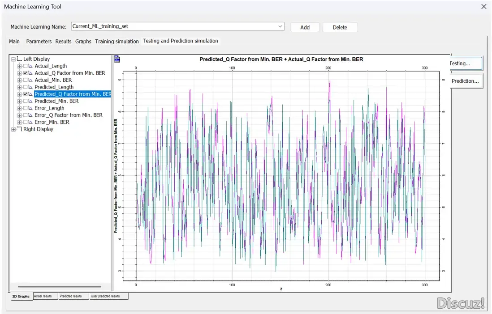Go to the Results tab
This screenshot has width=492, height=314.
63,41
